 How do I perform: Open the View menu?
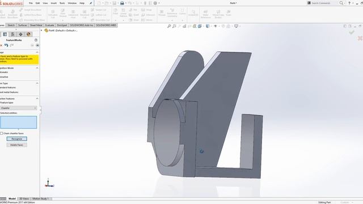click(x=45, y=3)
